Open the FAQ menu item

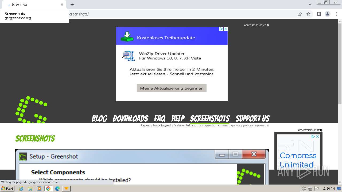160,118
